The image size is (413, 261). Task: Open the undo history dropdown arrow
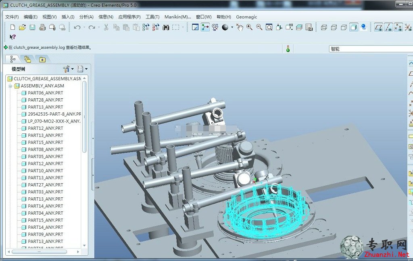(84, 27)
